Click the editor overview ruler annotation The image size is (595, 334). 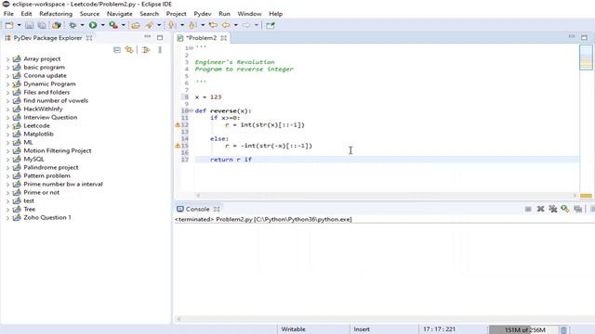586,196
